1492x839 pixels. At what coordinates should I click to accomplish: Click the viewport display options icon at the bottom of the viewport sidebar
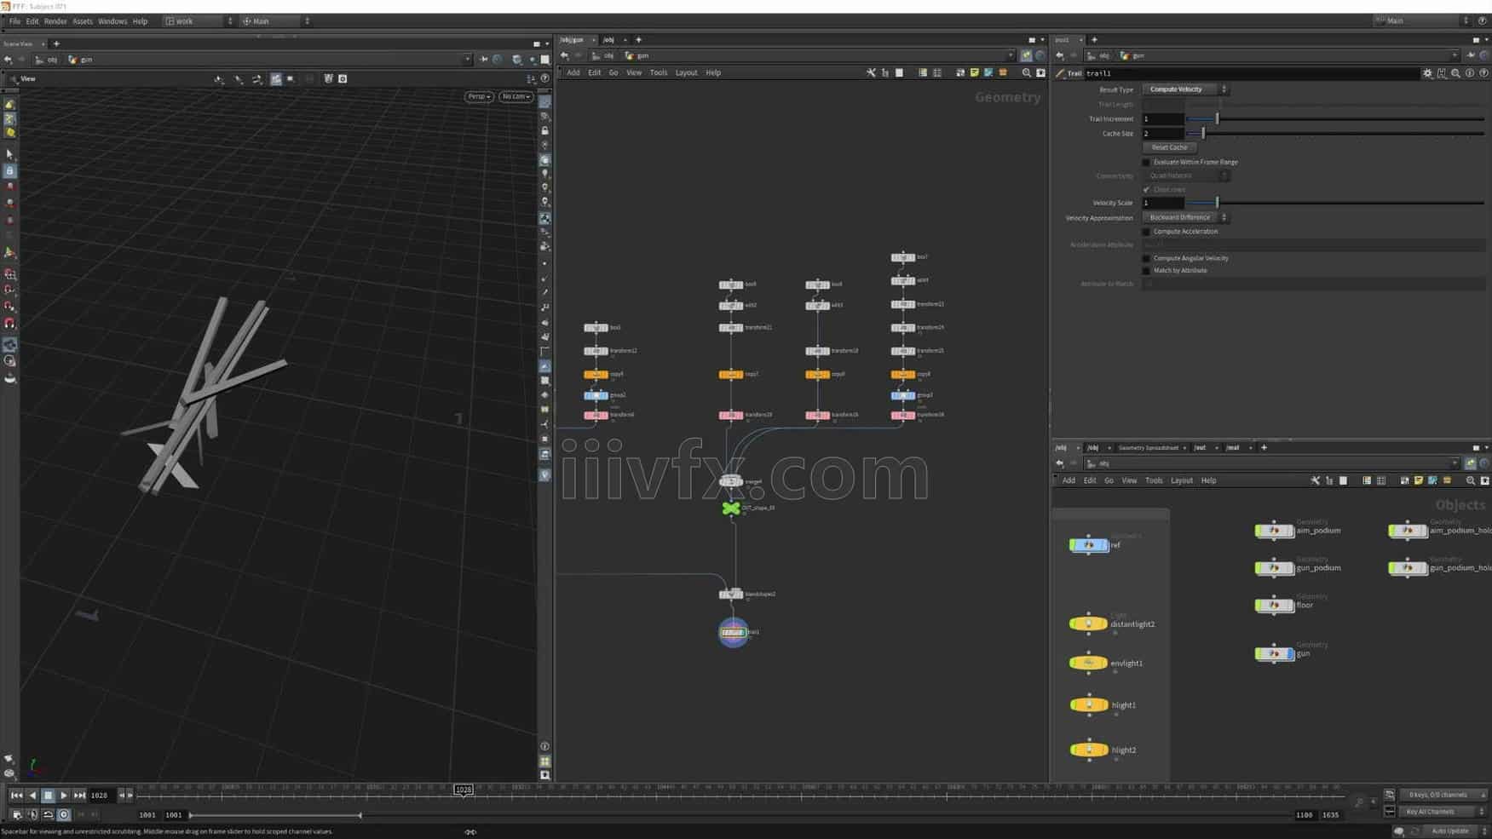click(544, 775)
